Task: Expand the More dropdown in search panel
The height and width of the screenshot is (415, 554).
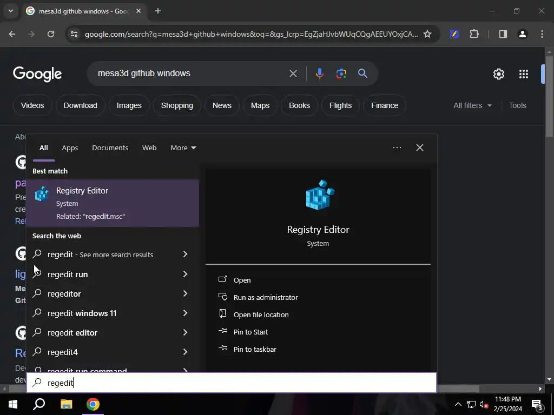Action: [183, 148]
